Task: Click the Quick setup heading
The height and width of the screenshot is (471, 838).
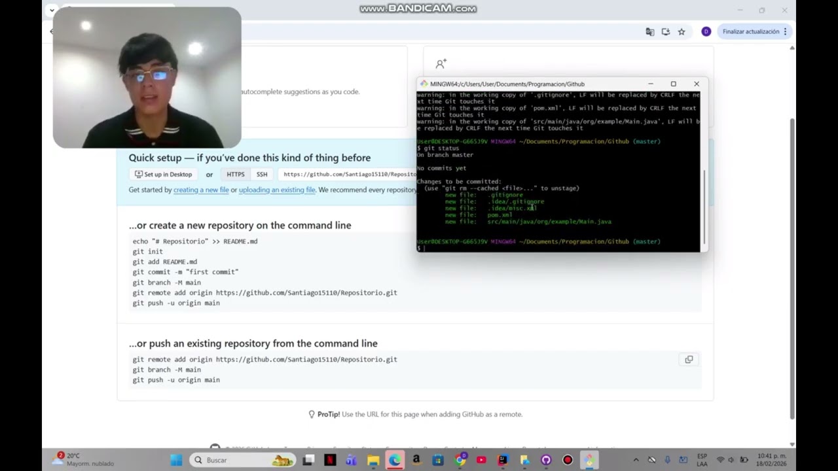Action: [249, 158]
